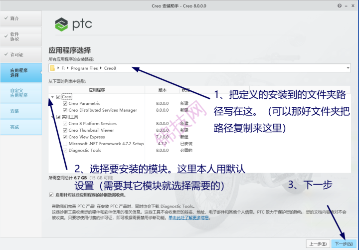This screenshot has width=359, height=250.
Task: Click the arrow before F: drive
Action: [58, 68]
